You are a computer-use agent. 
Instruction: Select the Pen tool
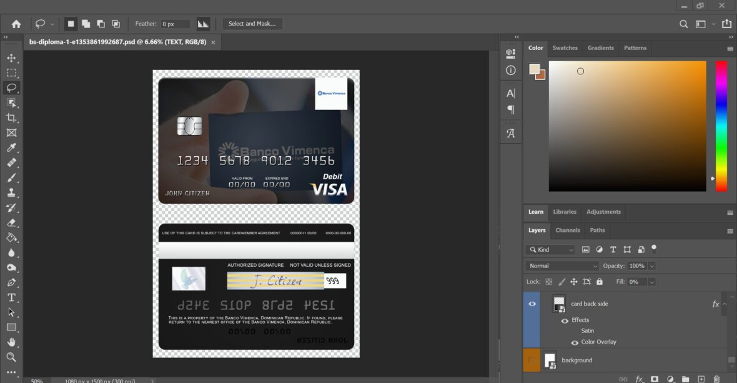(x=11, y=282)
